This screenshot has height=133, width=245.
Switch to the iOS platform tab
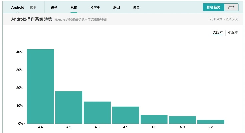33,7
